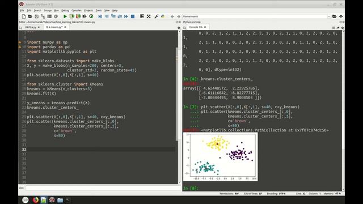Start debugging with the debug file icon
The image size is (363, 204).
pyautogui.click(x=100, y=16)
